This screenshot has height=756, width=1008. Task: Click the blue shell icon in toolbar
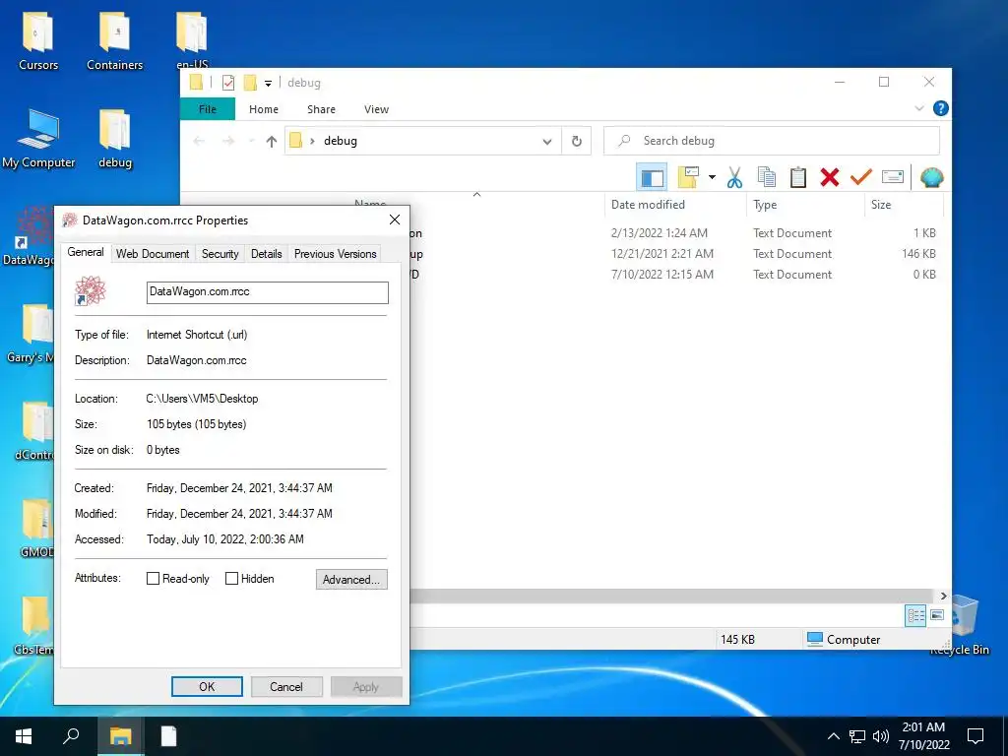click(x=931, y=177)
